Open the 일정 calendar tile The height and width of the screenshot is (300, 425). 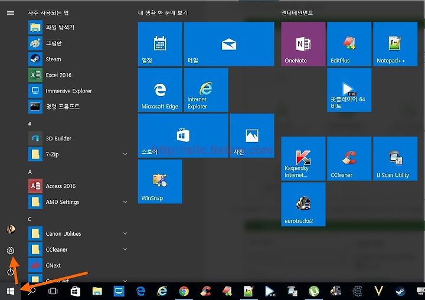click(x=160, y=44)
